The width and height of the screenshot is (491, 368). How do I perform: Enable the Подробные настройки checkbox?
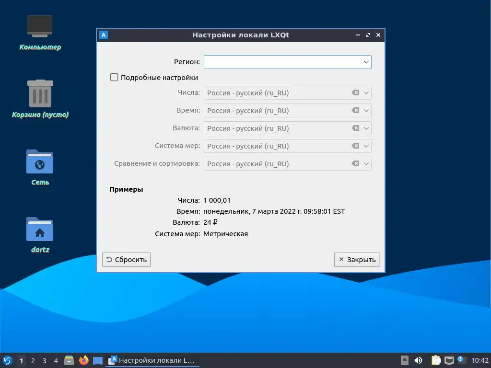114,77
